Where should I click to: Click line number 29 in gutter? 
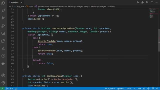[x=12, y=28]
